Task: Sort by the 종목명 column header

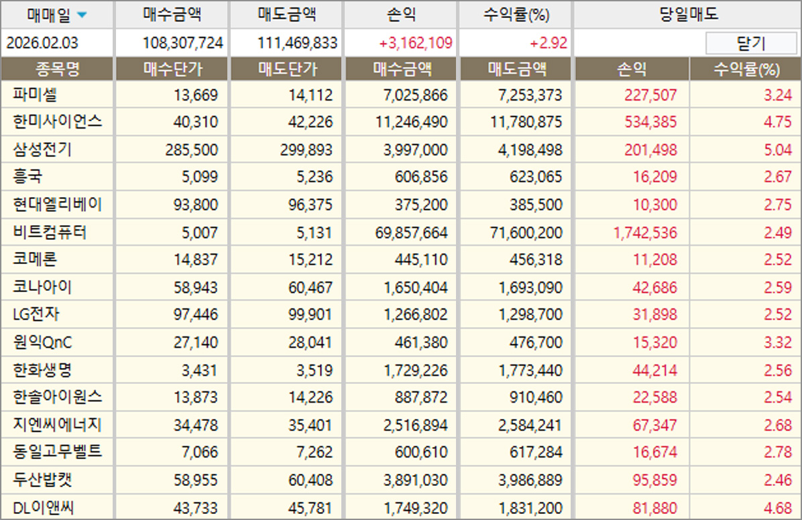Action: coord(57,69)
